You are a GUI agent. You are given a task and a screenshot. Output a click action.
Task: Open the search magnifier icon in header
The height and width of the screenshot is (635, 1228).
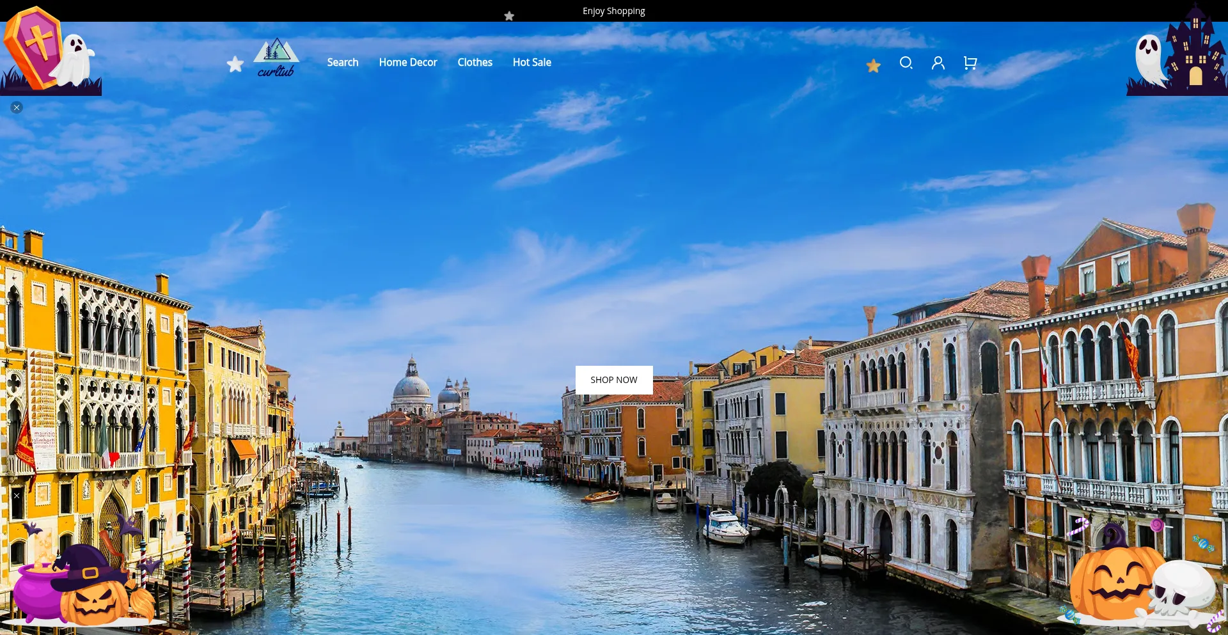(x=906, y=63)
